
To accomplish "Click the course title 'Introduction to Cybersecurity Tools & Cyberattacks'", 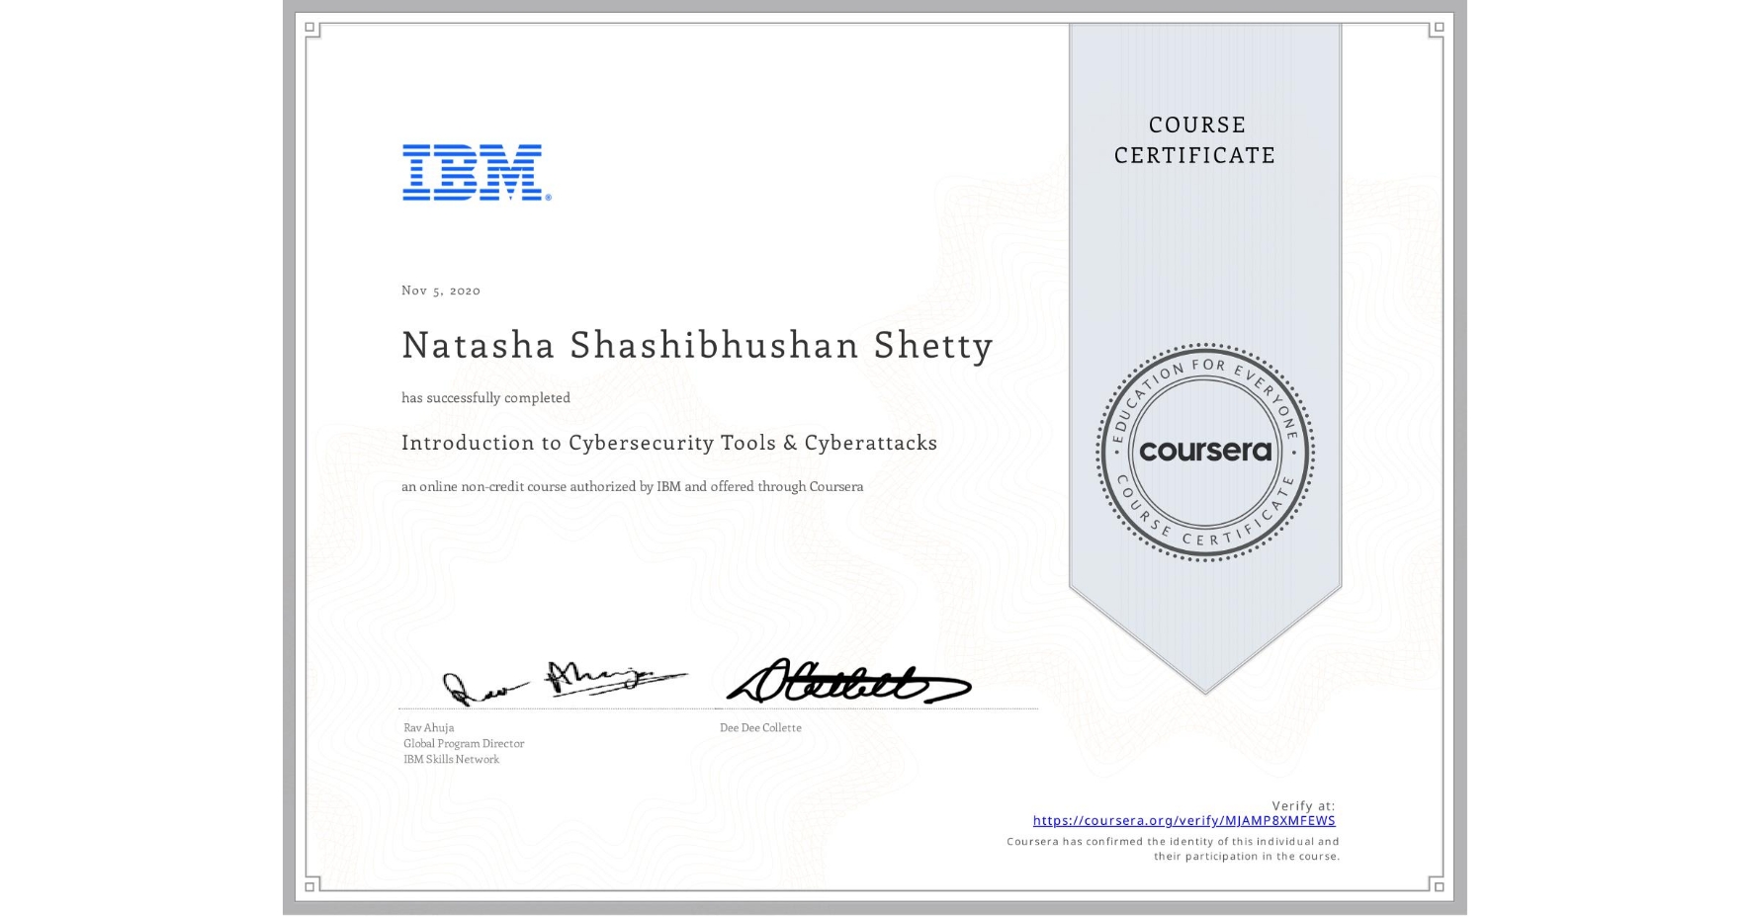I will tap(669, 443).
